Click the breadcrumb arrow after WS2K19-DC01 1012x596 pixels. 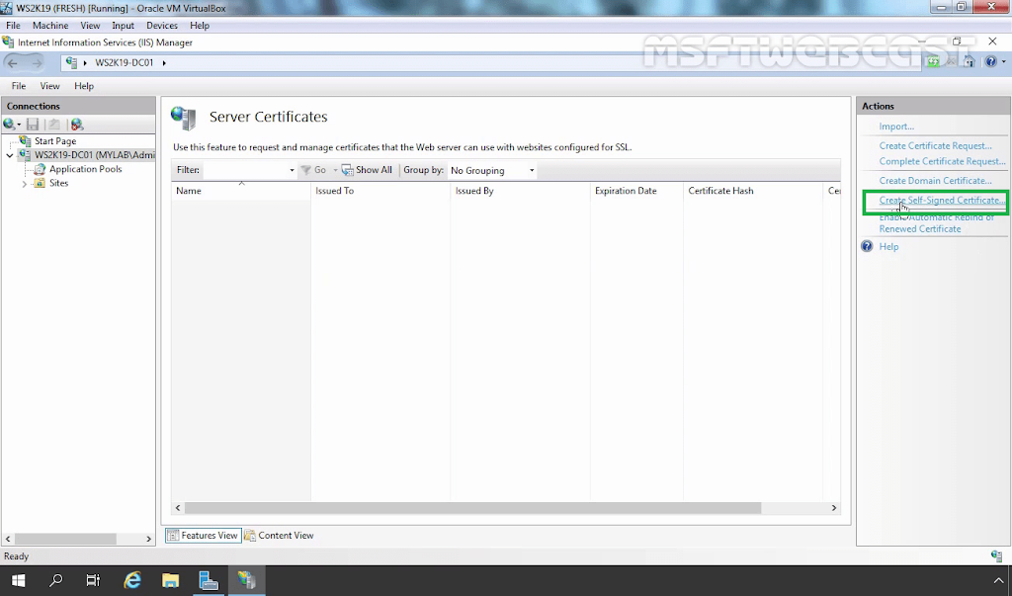click(x=164, y=62)
